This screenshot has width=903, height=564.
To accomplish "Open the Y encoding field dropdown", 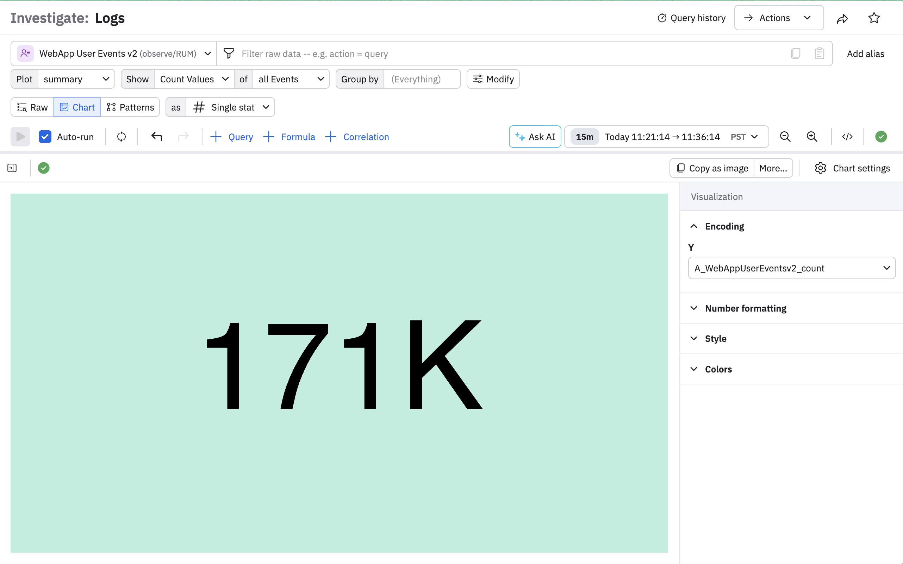I will coord(791,268).
